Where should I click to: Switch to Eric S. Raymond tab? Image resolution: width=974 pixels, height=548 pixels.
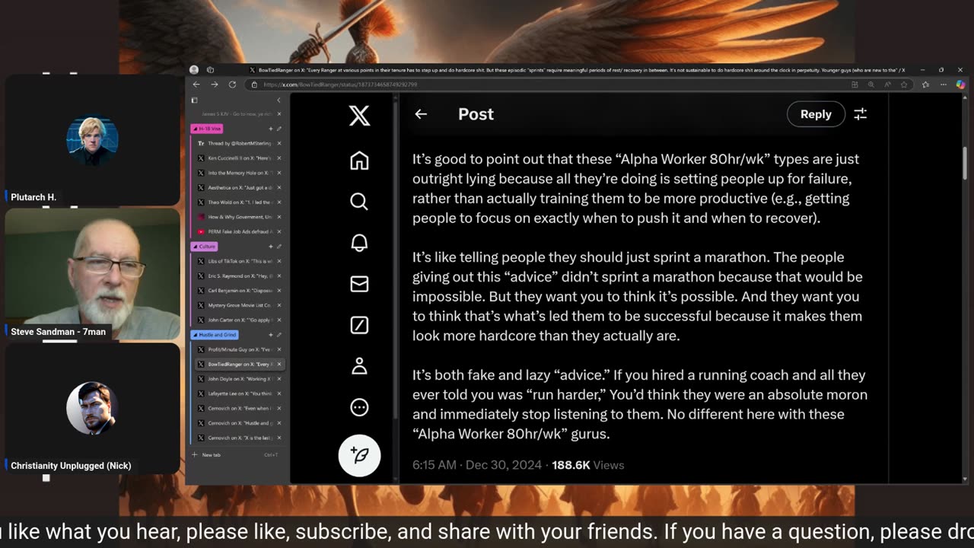tap(239, 276)
